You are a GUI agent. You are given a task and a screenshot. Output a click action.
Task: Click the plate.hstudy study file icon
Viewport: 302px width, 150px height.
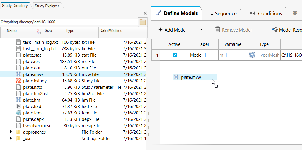point(18,81)
